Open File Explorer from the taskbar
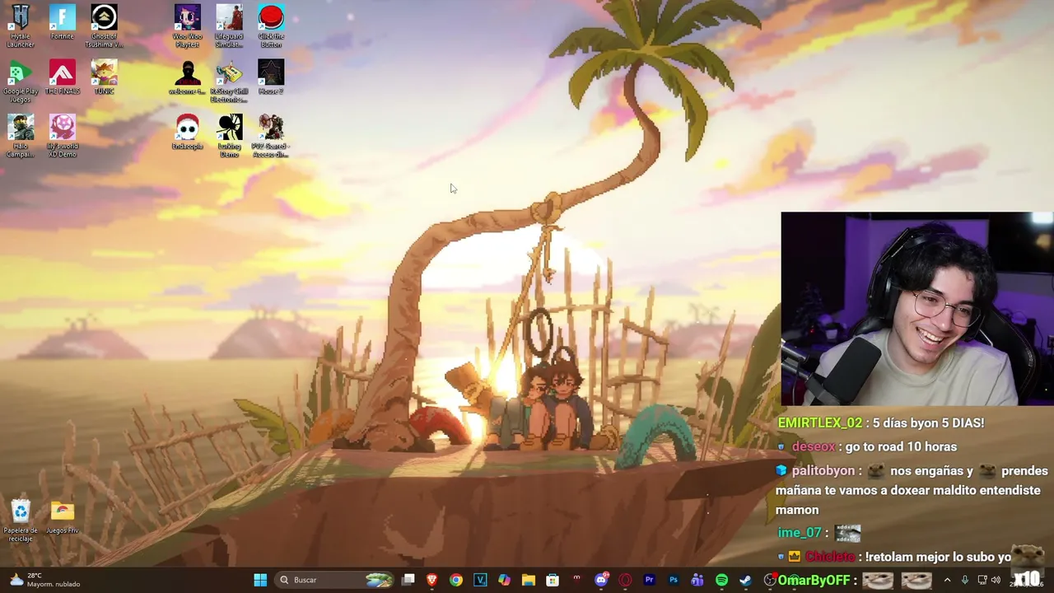Viewport: 1054px width, 593px height. [528, 580]
